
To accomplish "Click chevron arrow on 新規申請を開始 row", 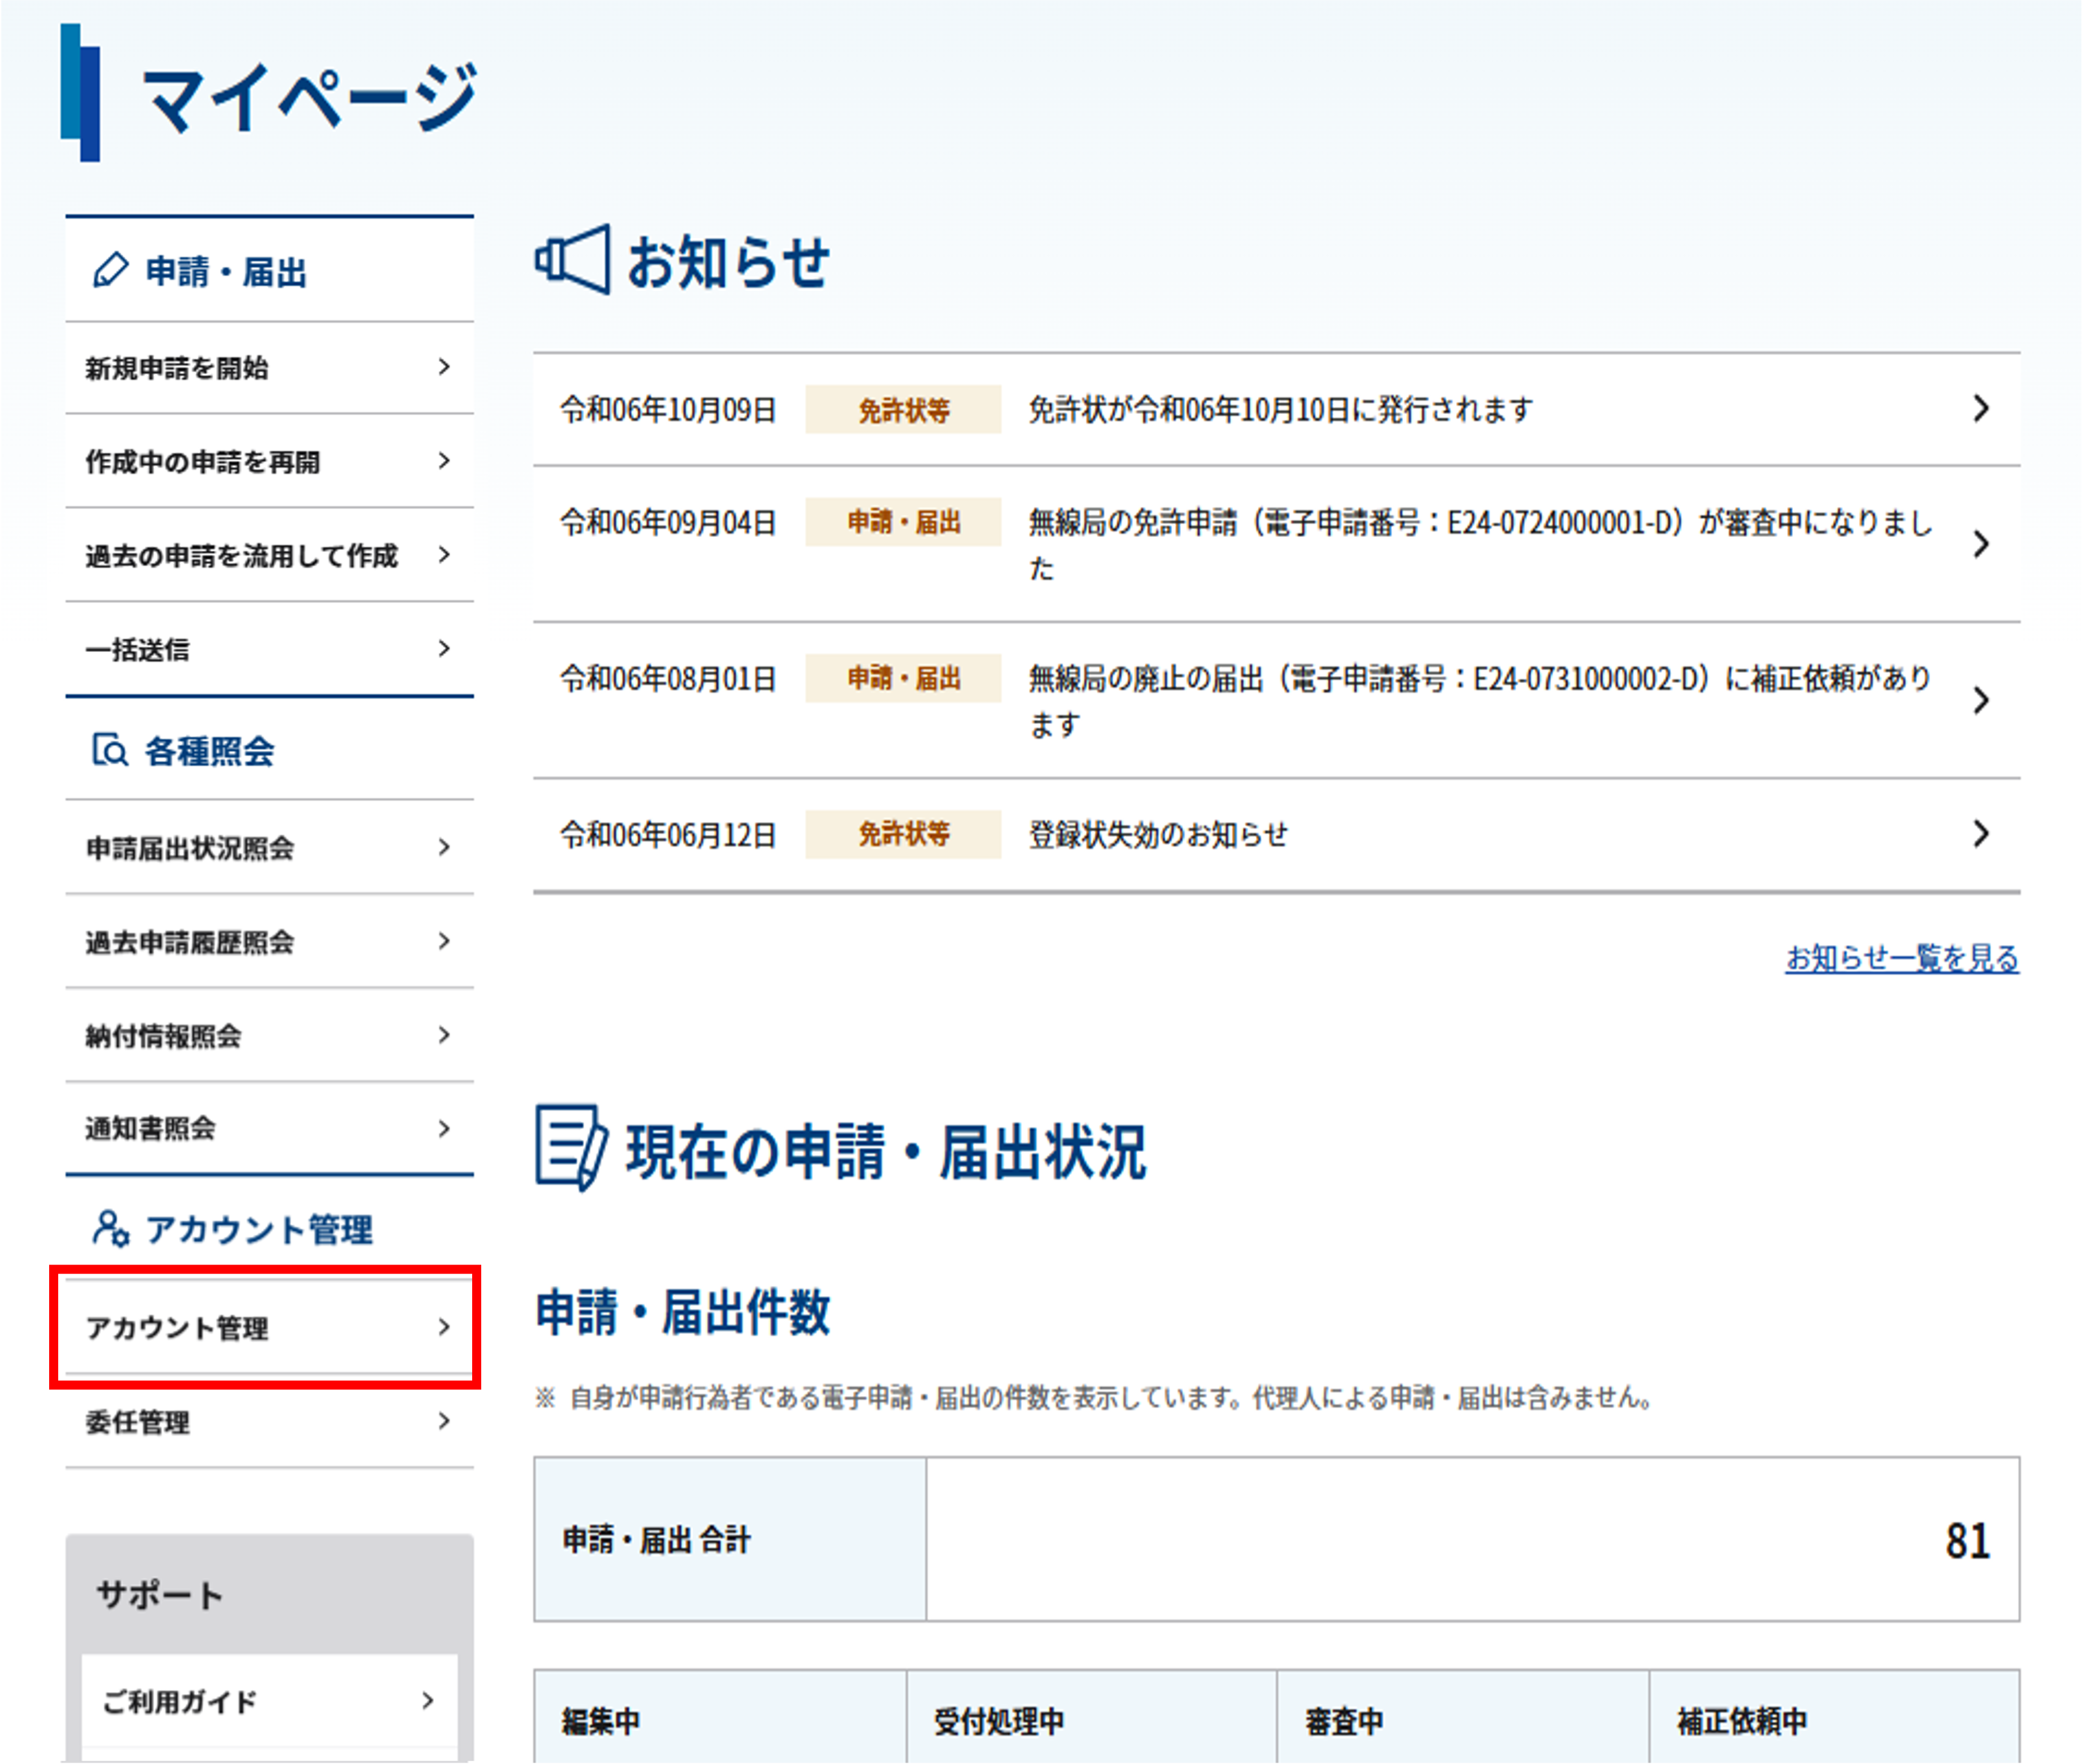I will [x=444, y=367].
